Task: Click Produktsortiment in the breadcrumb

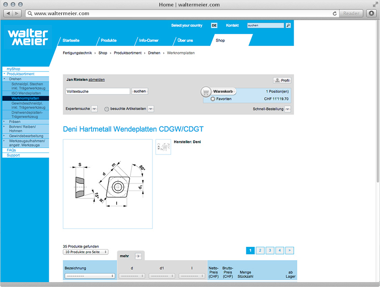Action: pos(128,53)
